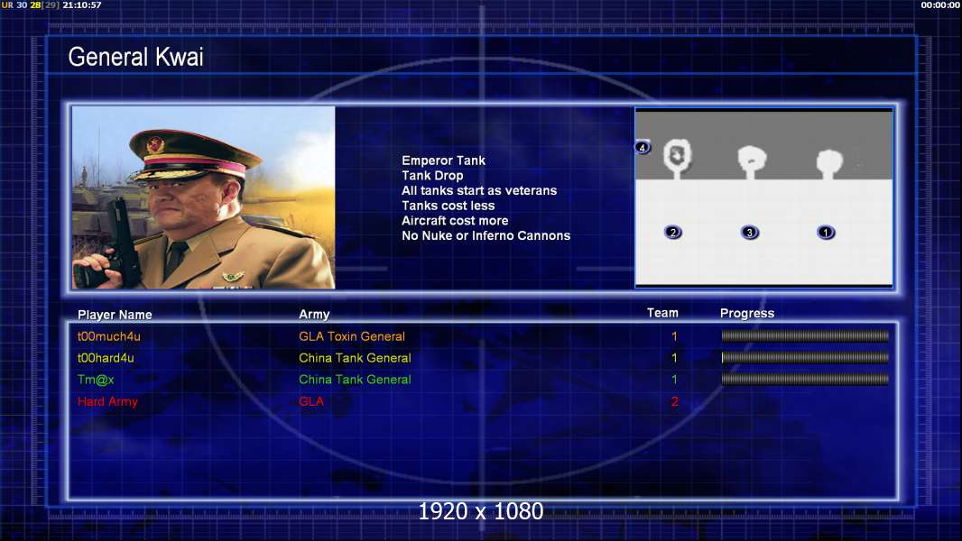Click 'Aircraft cost more' text
Image resolution: width=962 pixels, height=541 pixels.
coord(455,221)
